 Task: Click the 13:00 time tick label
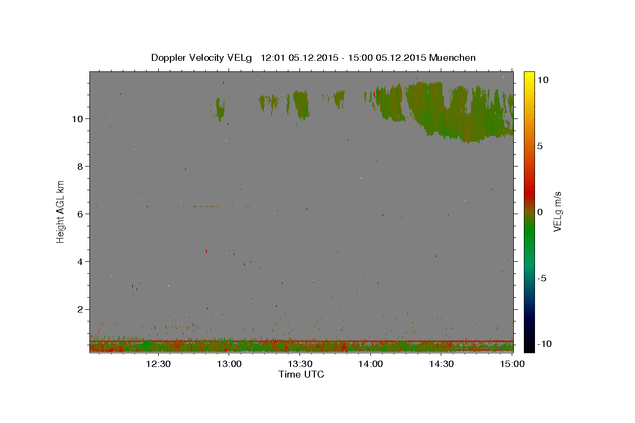click(229, 364)
